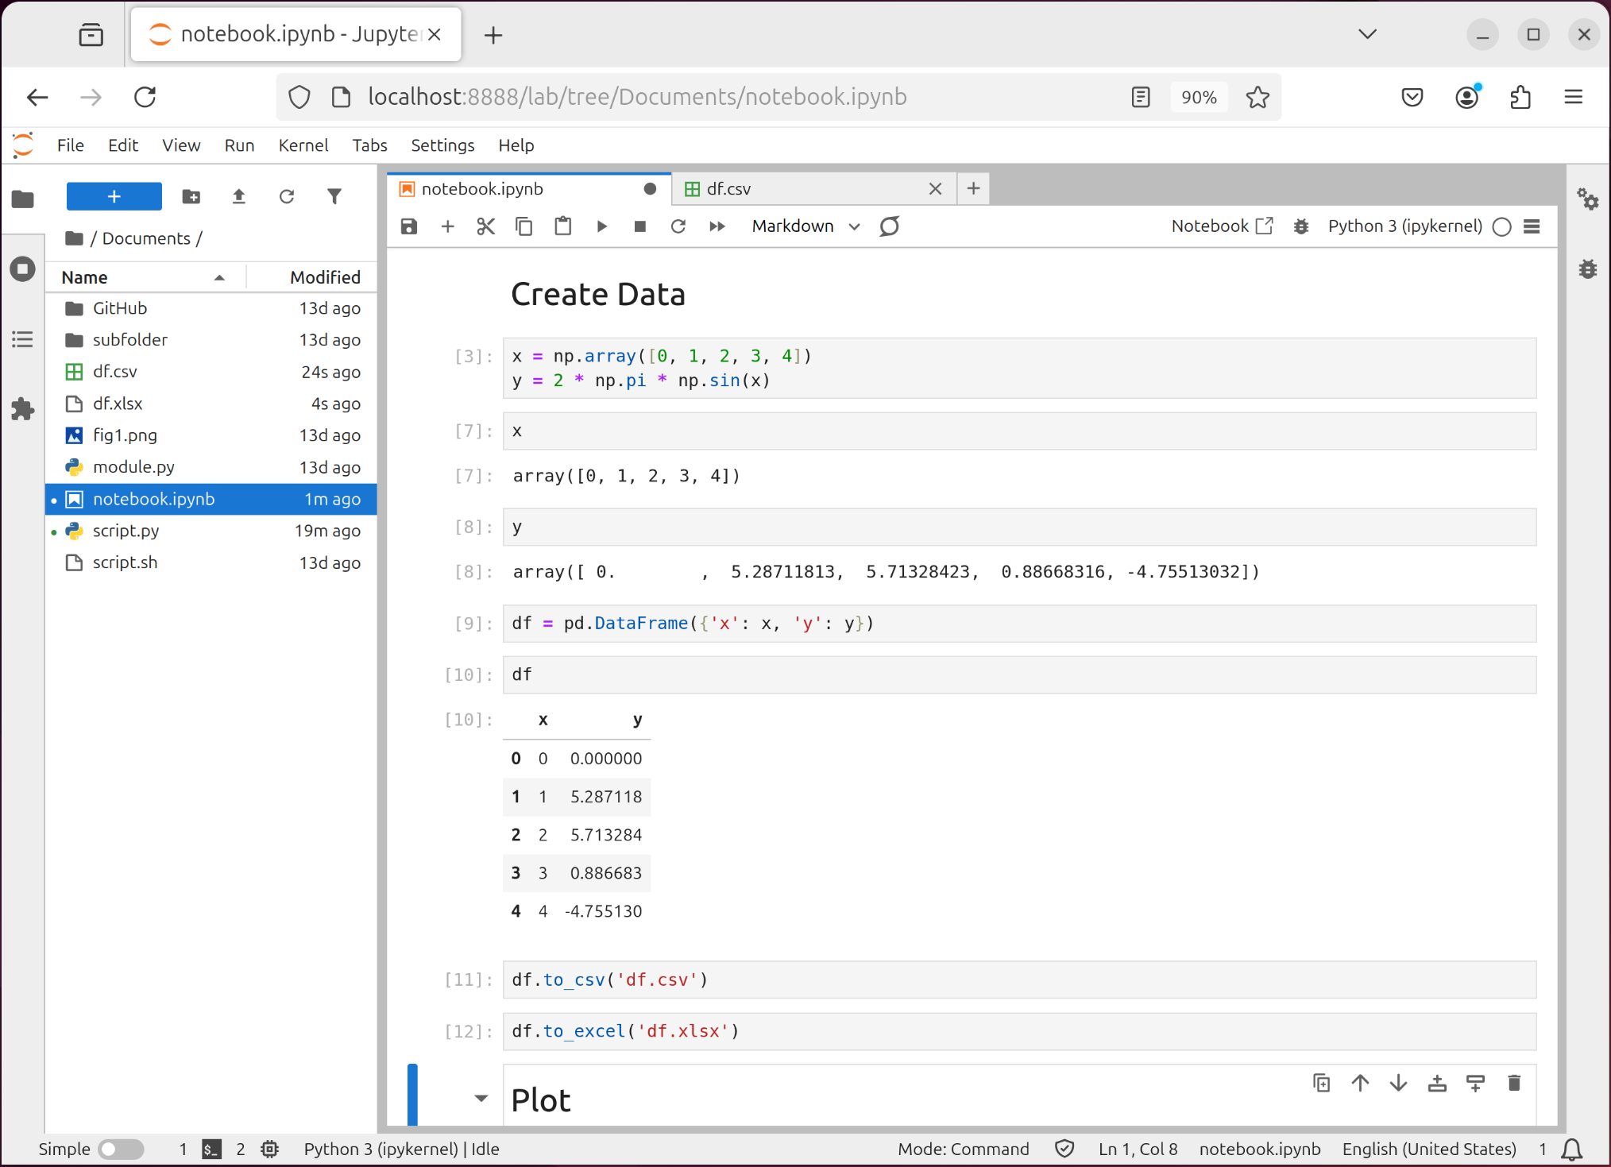Open notebook in Notebook interface
This screenshot has height=1167, width=1611.
click(1222, 226)
